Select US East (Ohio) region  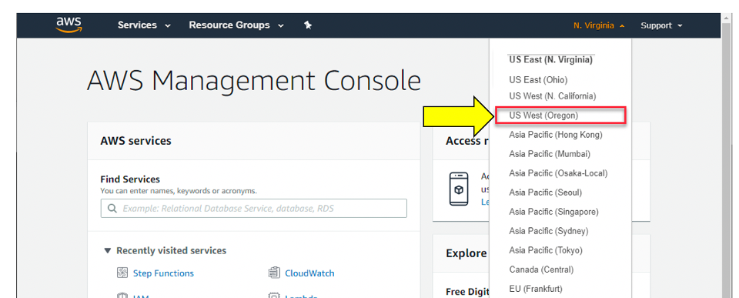click(538, 79)
